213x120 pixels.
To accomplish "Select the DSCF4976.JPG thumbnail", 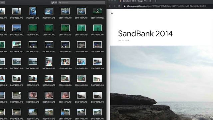I will [x=17, y=112].
